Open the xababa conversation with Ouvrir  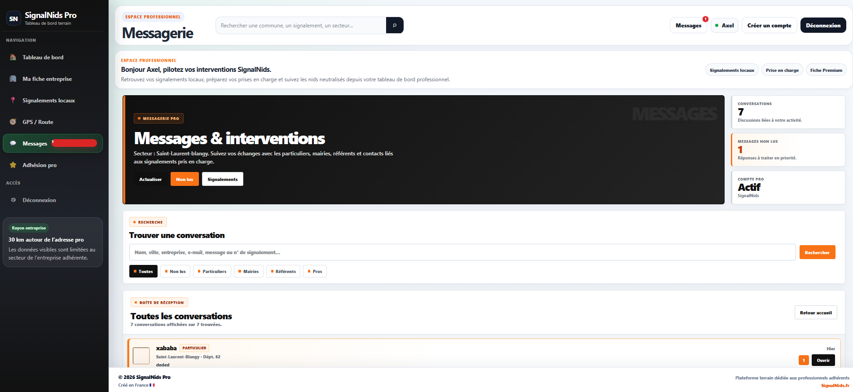click(x=823, y=360)
